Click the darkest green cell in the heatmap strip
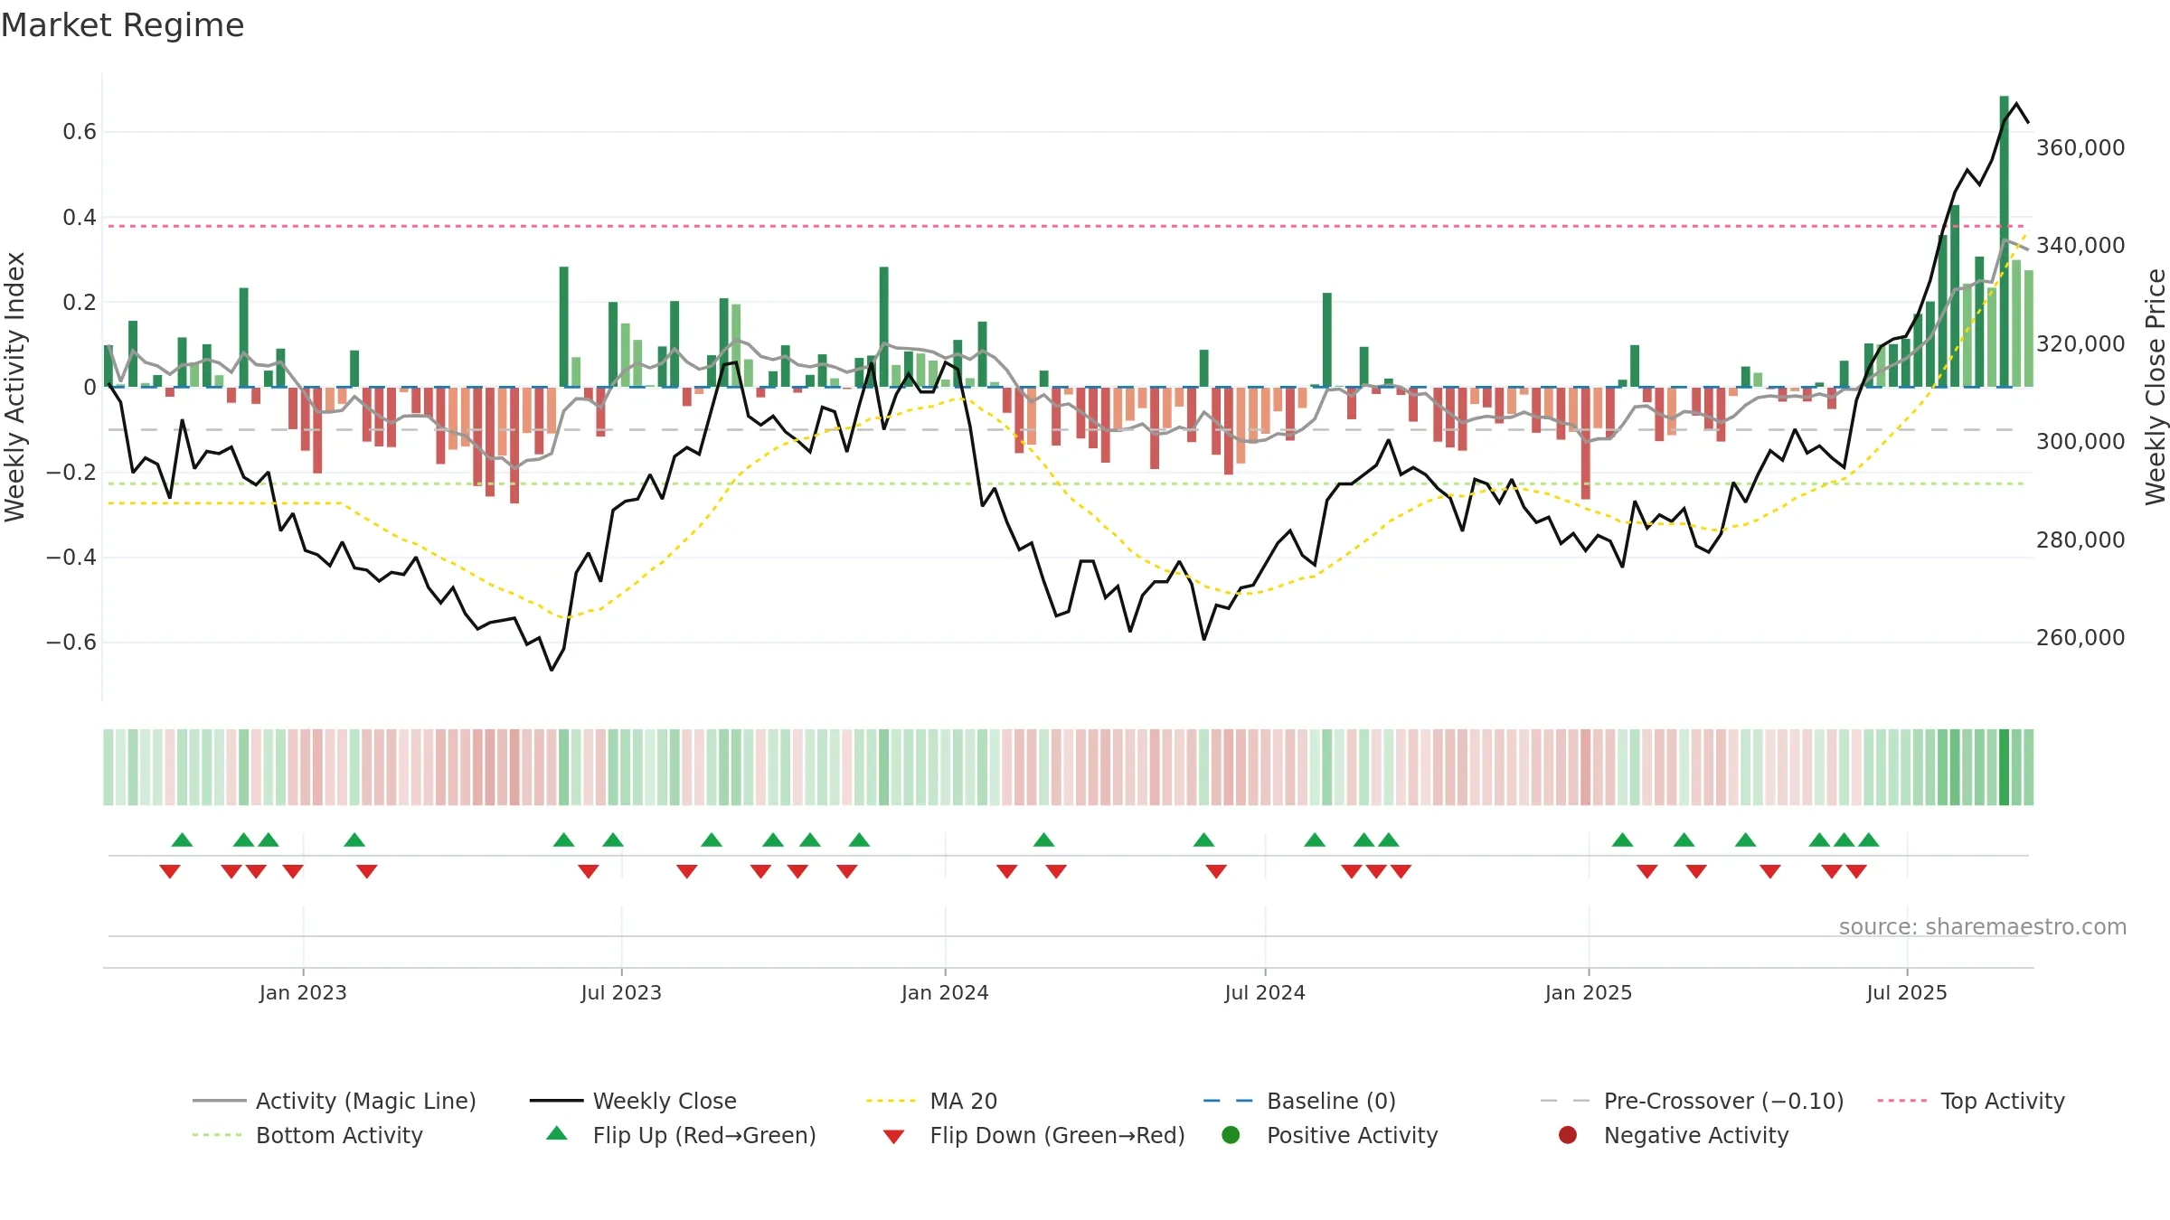 click(x=2005, y=767)
